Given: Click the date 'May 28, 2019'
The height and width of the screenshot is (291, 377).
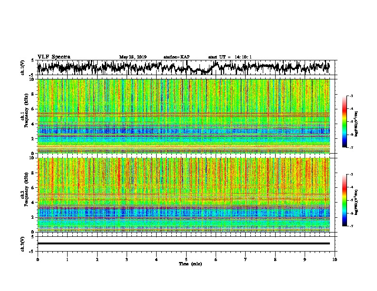Looking at the screenshot, I should [133, 57].
